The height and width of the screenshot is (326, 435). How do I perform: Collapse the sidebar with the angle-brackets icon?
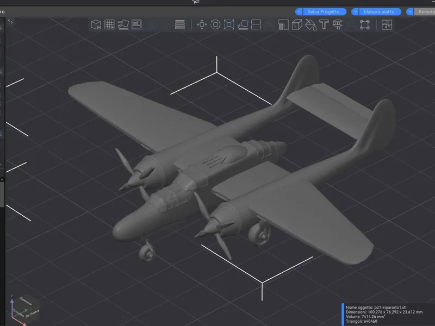10,21
